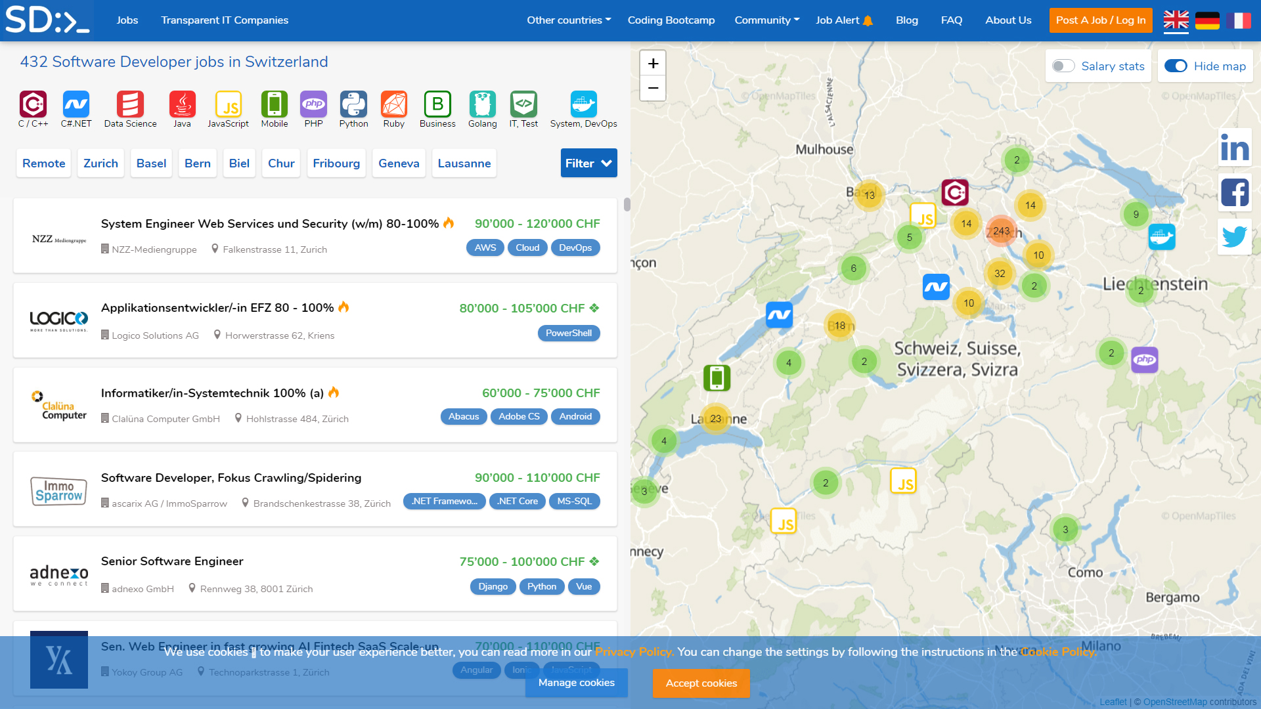Screen dimensions: 1261x709
Task: Open the FAQ page
Action: (x=952, y=20)
